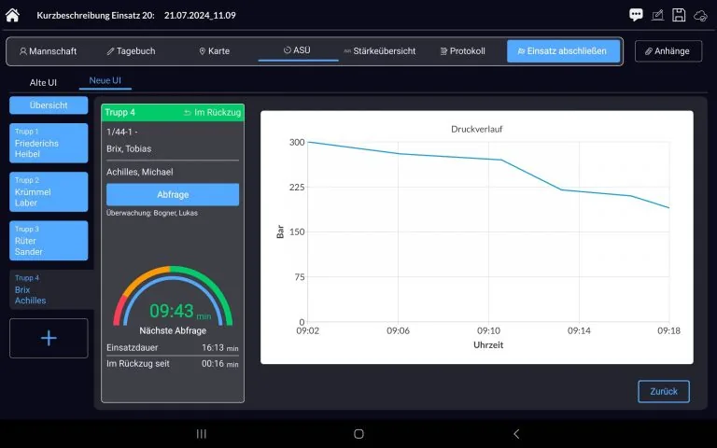
Task: Open the cloud sync icon
Action: click(700, 16)
